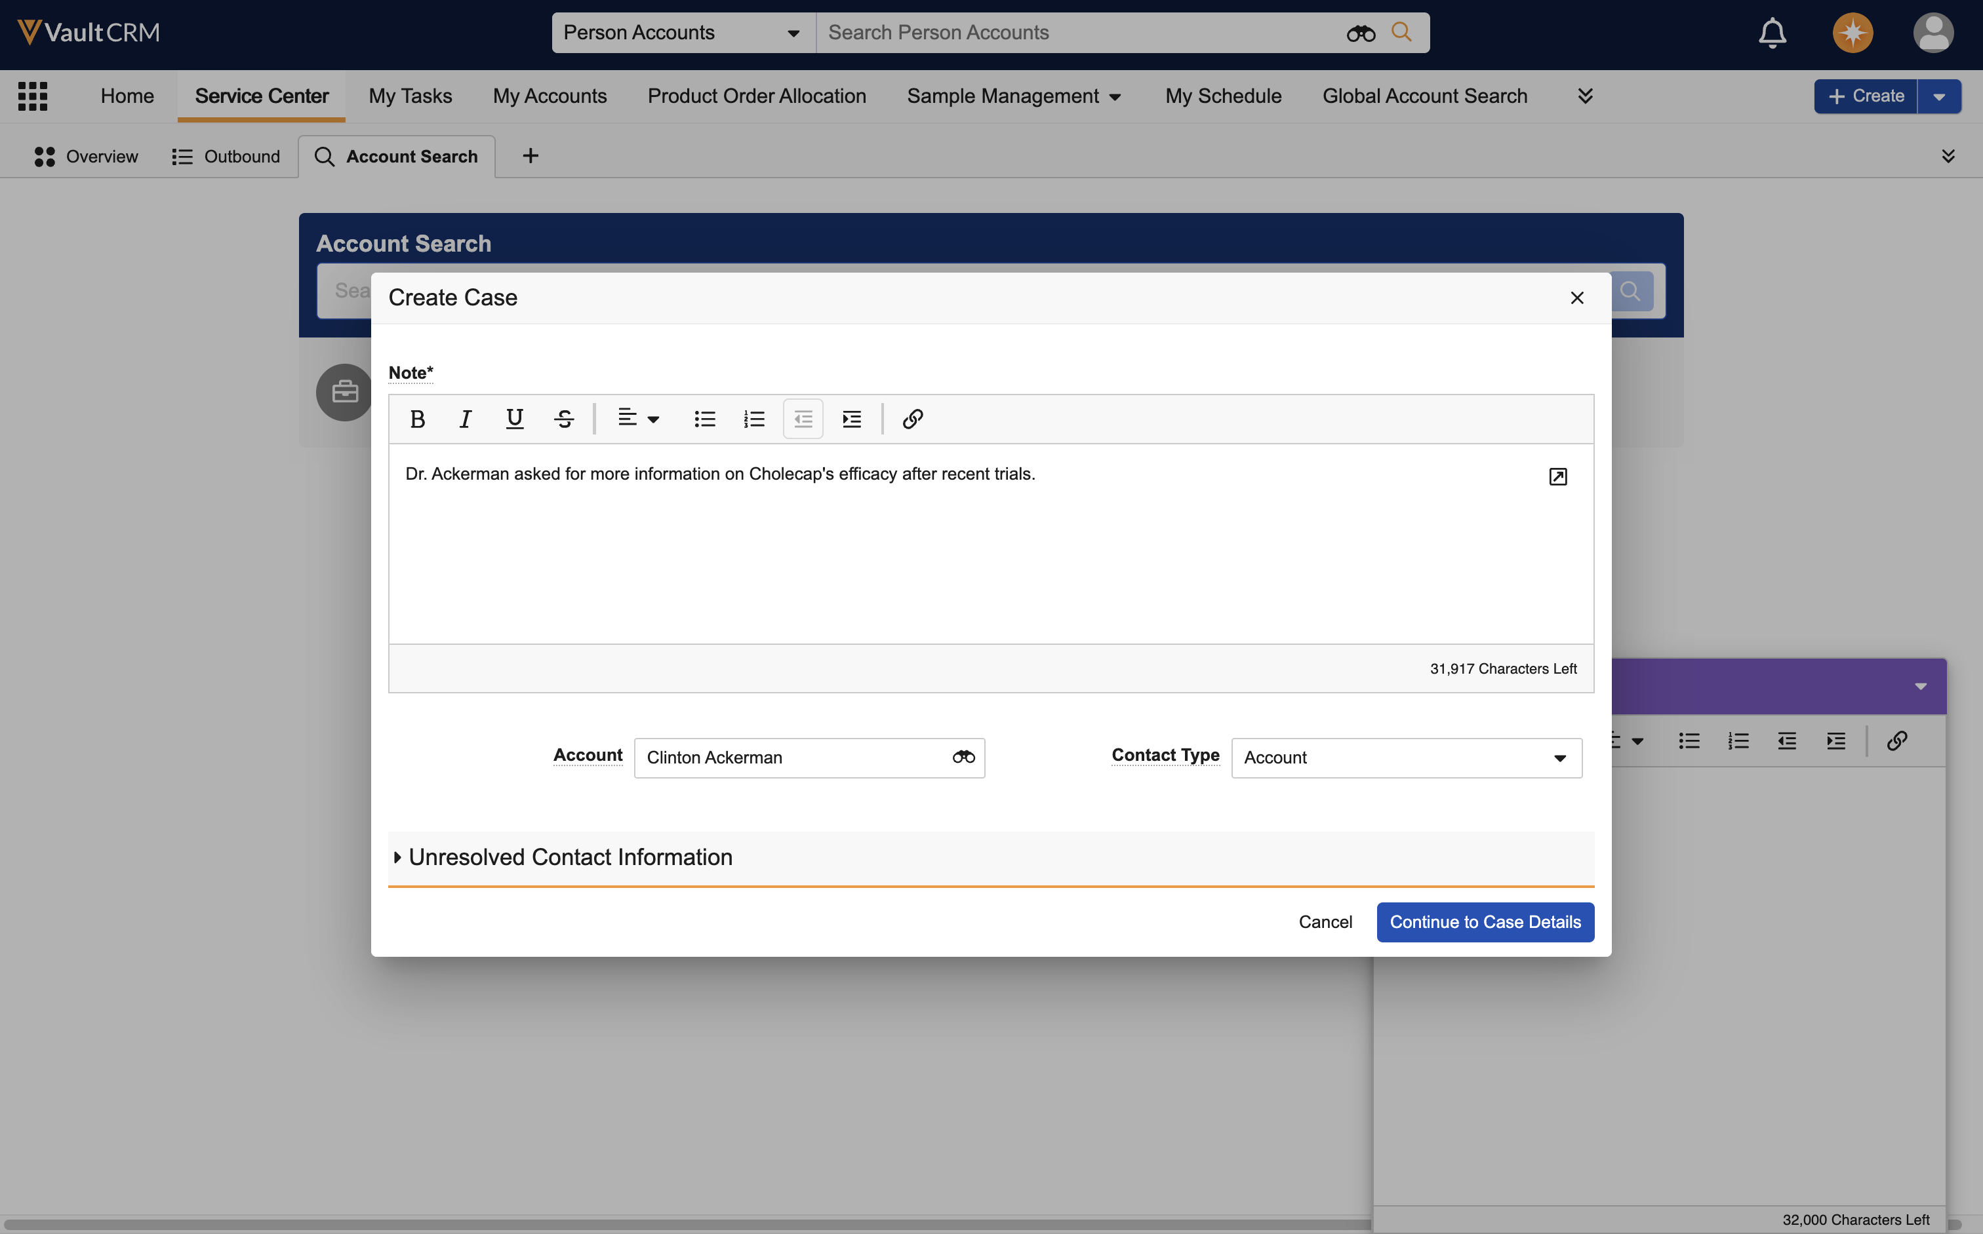1983x1234 pixels.
Task: Expand the Unresolved Contact Information section
Action: pyautogui.click(x=570, y=857)
